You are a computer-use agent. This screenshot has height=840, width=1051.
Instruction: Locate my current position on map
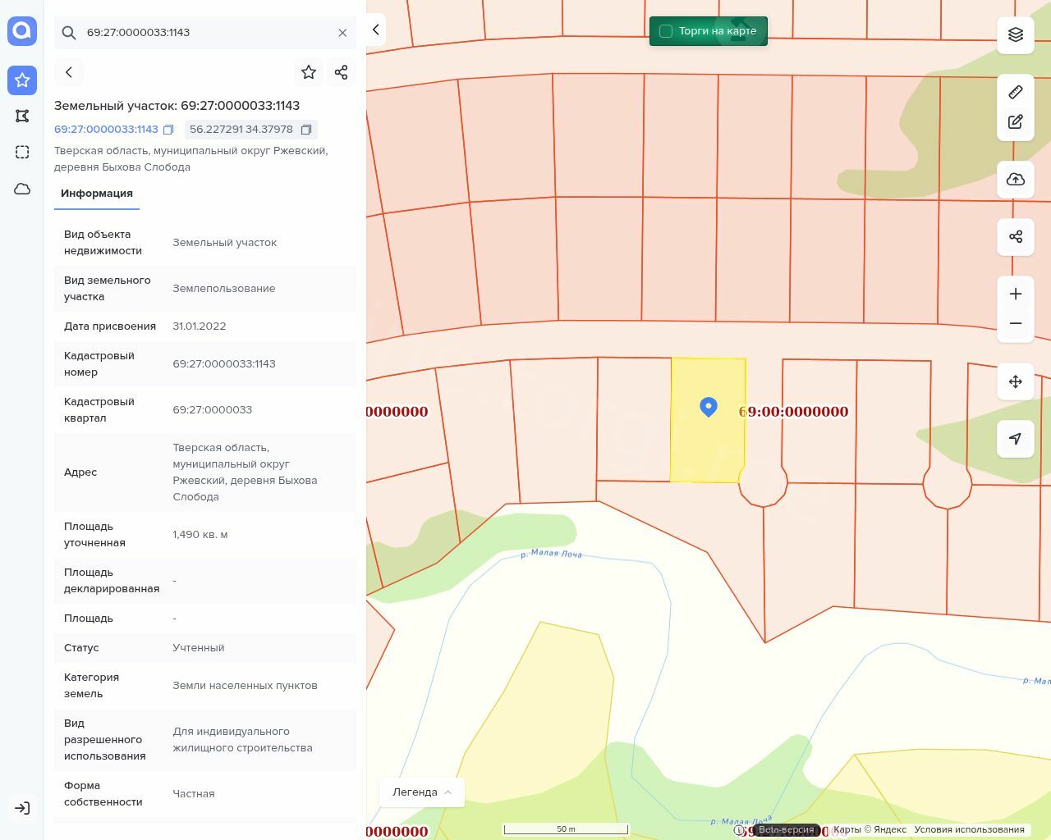coord(1016,439)
